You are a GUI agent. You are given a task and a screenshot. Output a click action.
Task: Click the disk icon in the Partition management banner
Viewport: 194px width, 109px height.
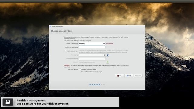click(x=8, y=102)
